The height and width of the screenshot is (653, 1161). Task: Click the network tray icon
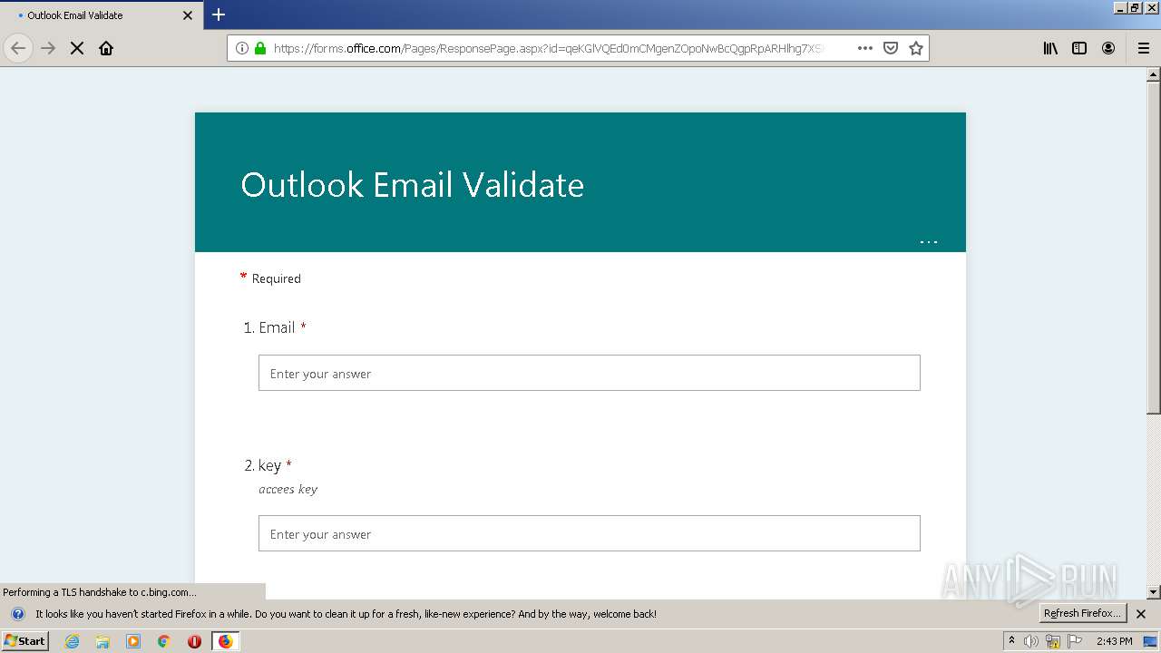click(x=1053, y=641)
